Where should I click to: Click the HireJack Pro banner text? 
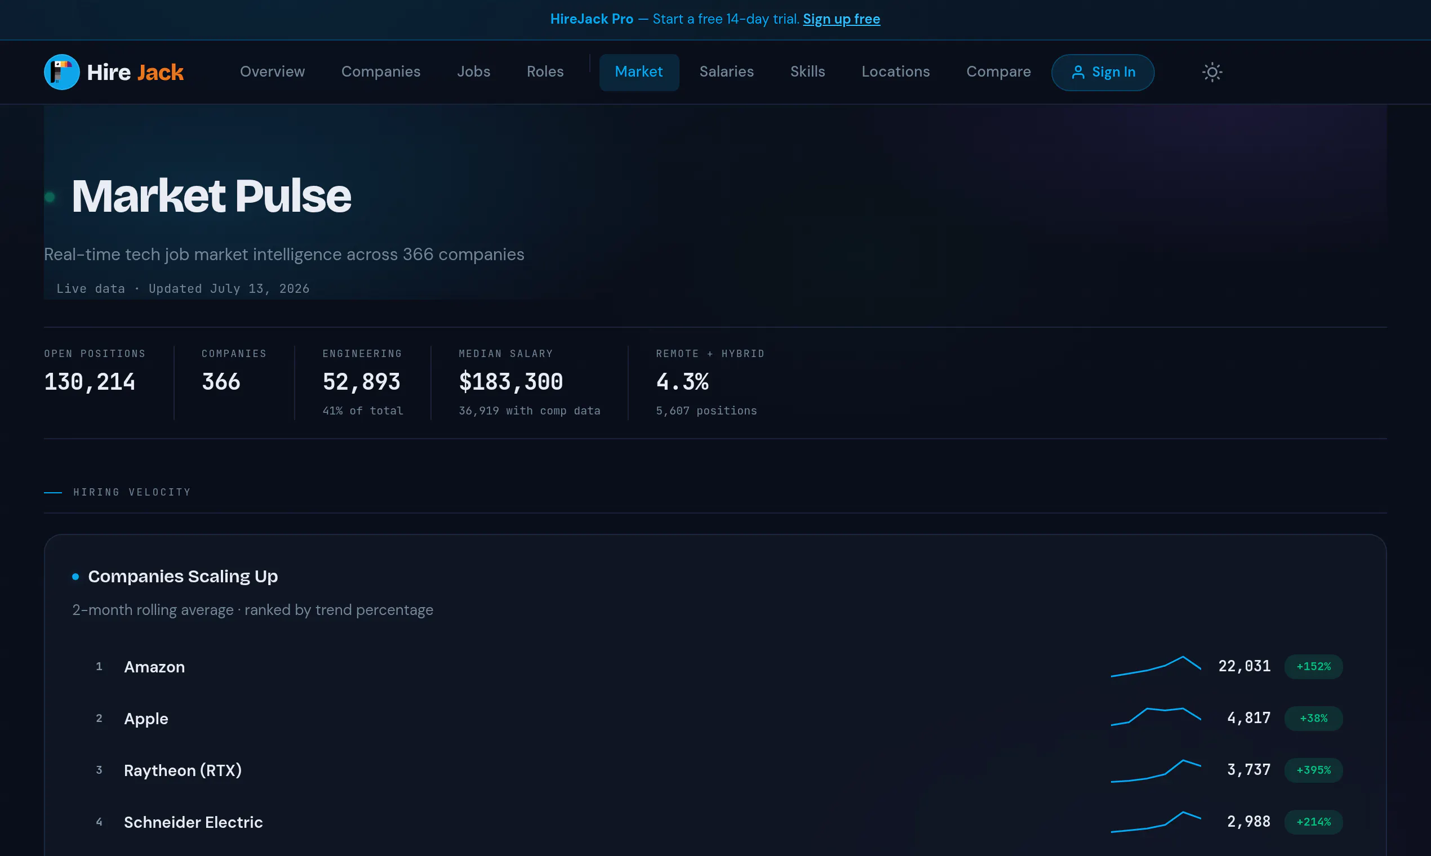592,19
